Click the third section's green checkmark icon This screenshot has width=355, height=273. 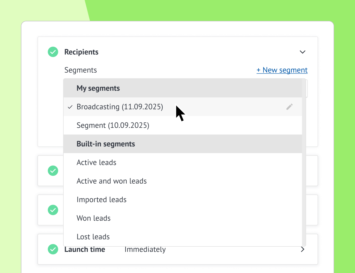[x=53, y=210]
